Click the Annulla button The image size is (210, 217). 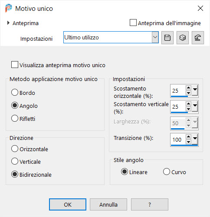108,204
